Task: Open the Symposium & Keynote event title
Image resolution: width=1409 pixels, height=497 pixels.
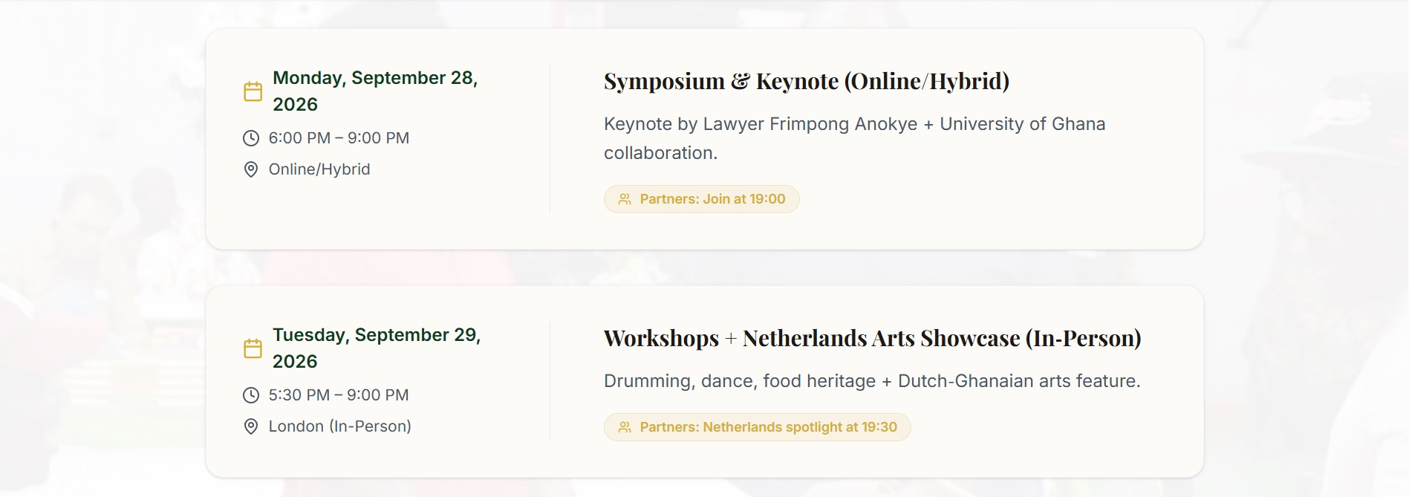Action: [806, 81]
